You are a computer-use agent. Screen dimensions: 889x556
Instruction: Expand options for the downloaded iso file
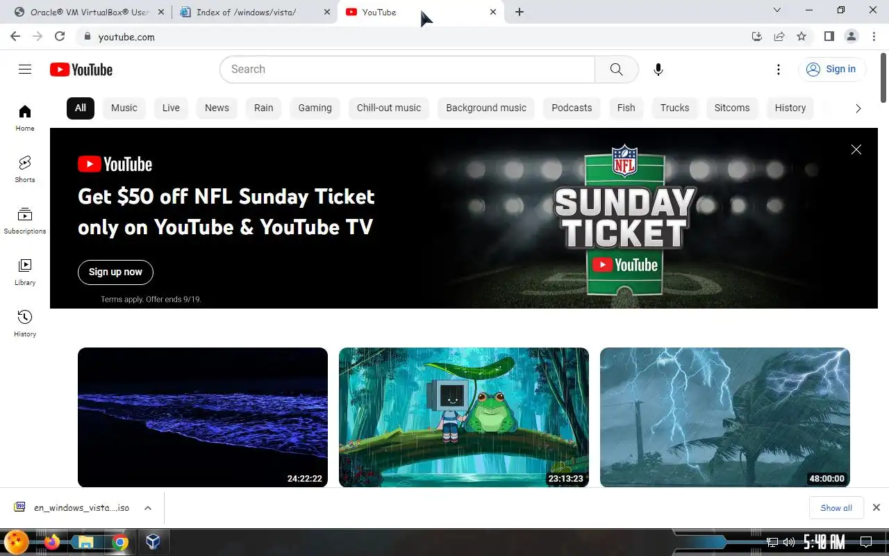point(148,508)
